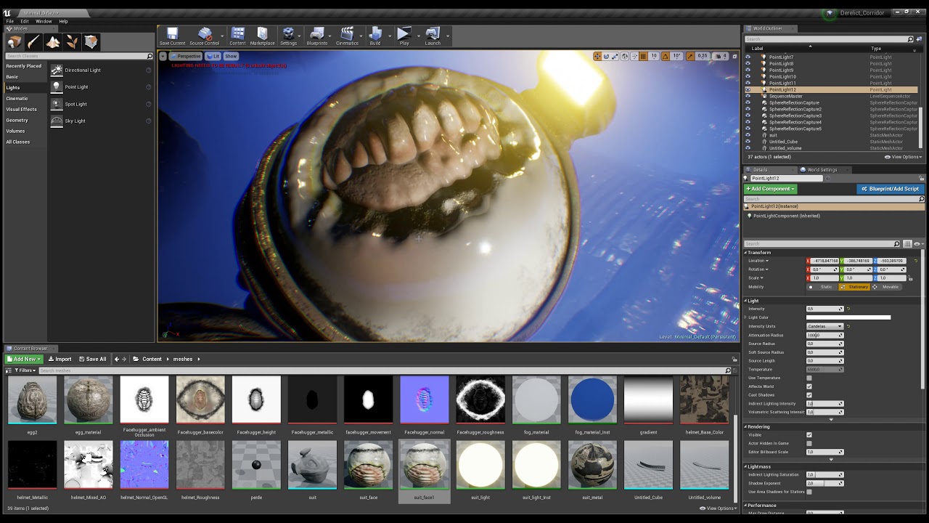Open the Edit menu
This screenshot has width=929, height=523.
25,21
